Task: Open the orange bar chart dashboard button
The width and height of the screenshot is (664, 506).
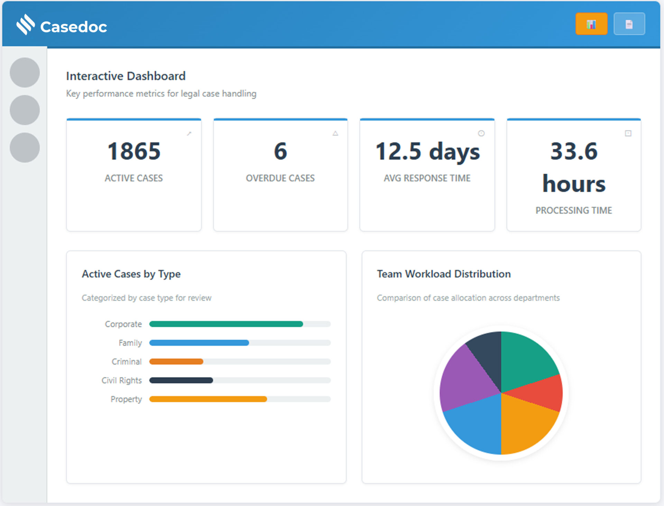Action: click(x=591, y=24)
